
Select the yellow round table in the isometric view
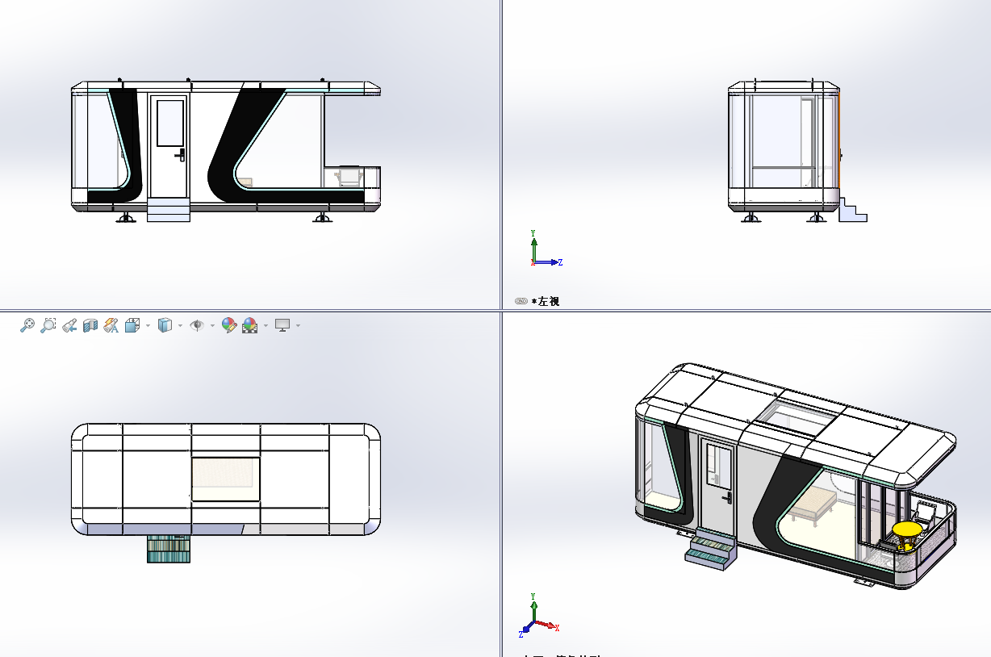click(x=908, y=530)
